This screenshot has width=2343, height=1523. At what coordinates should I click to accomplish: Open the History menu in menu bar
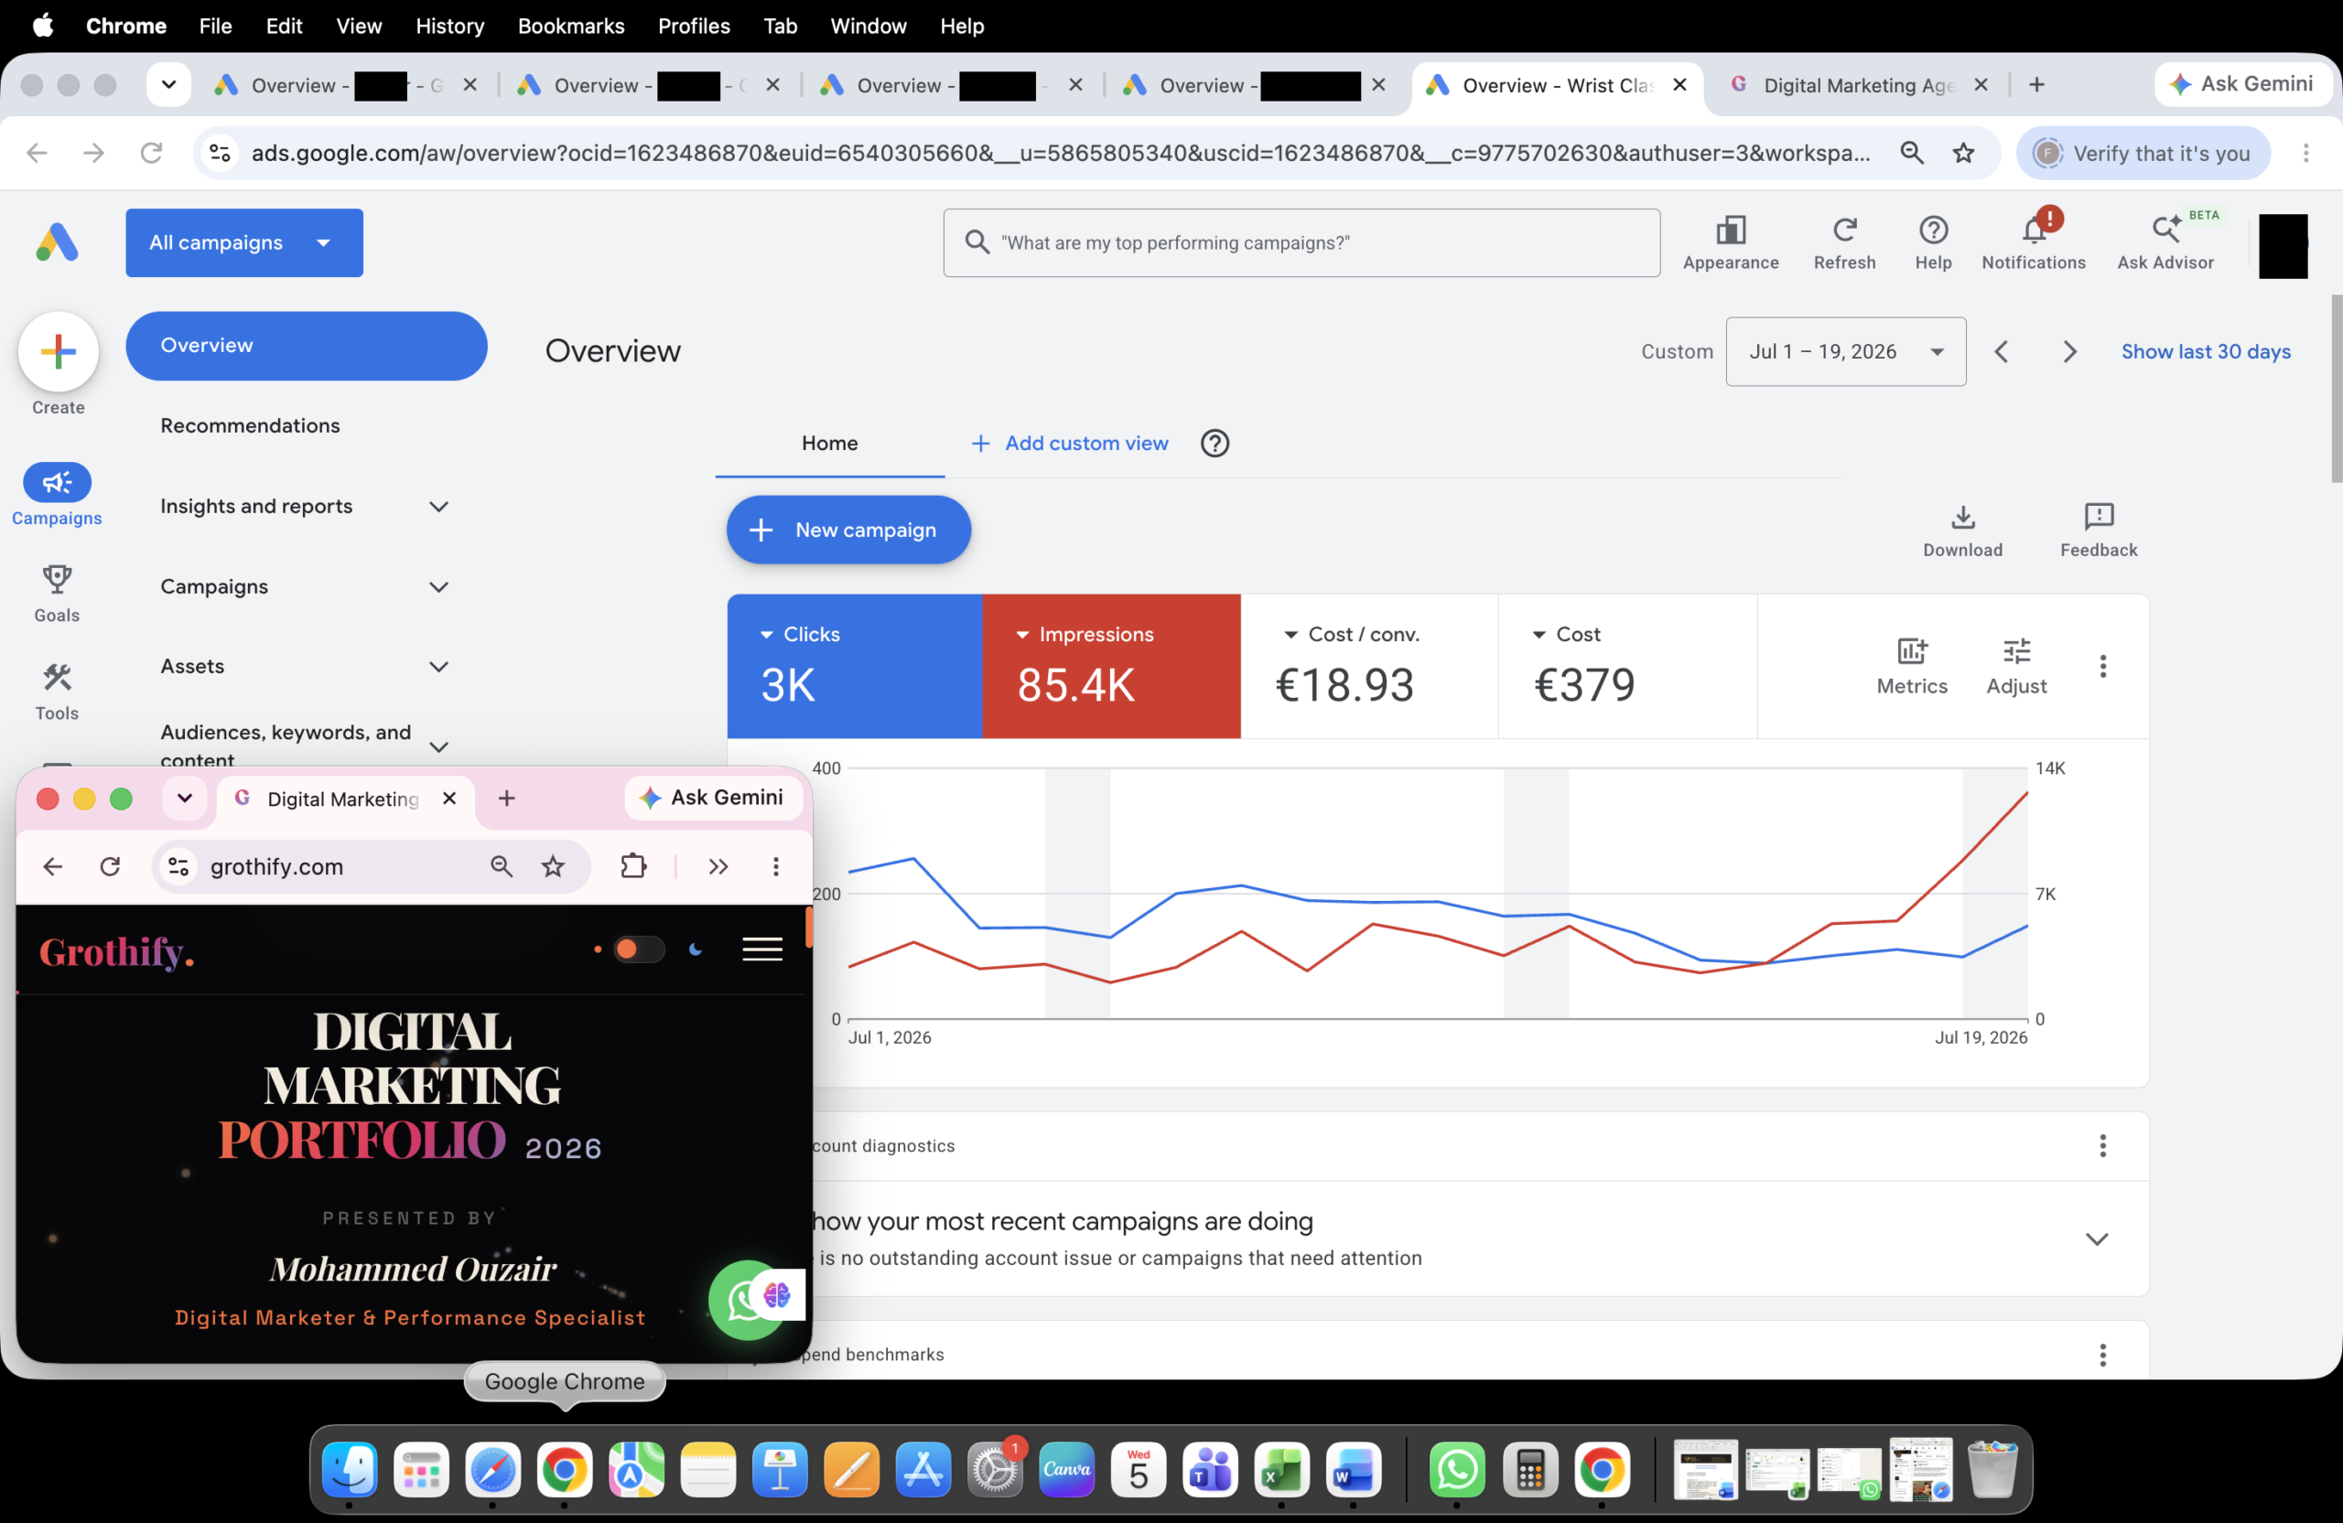point(450,26)
